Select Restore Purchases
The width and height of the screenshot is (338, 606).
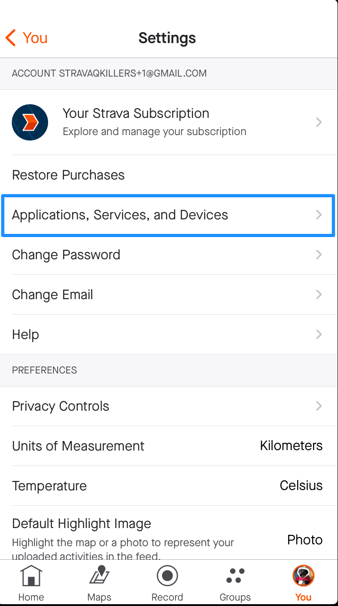tap(68, 175)
